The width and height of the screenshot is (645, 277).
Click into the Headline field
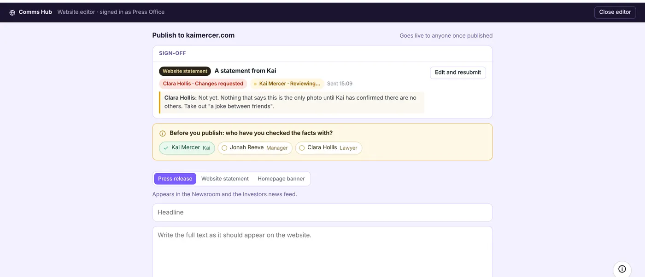322,212
